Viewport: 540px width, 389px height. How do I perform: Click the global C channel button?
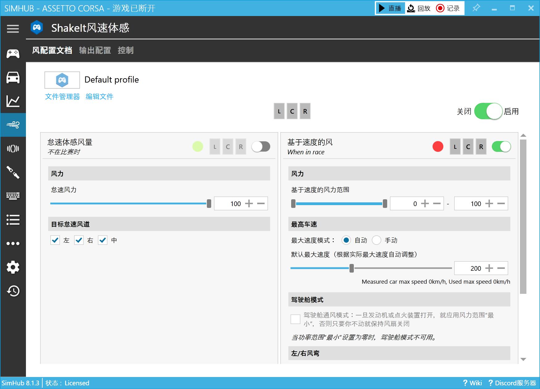point(292,111)
